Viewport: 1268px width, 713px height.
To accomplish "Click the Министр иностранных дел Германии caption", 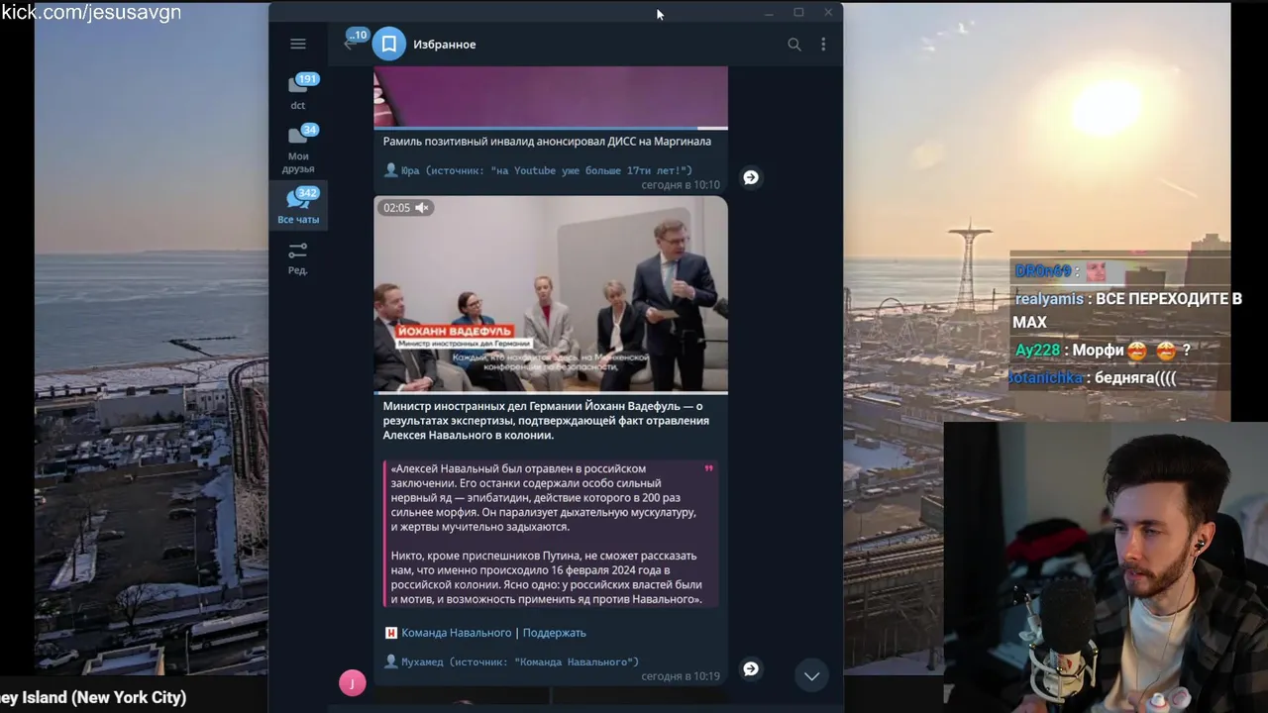I will pos(546,421).
